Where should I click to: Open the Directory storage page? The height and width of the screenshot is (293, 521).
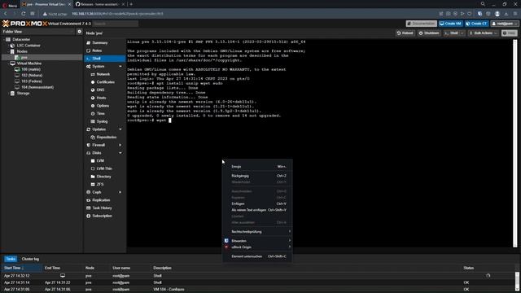tap(103, 177)
